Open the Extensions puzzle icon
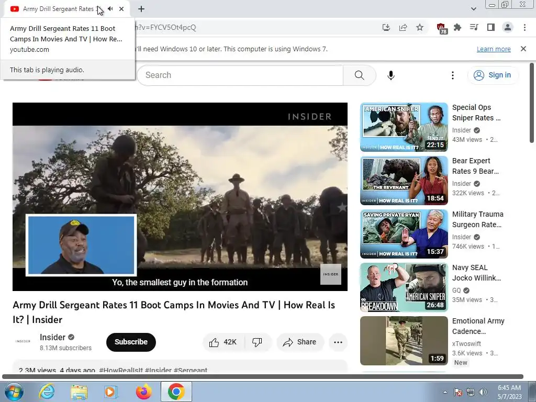The width and height of the screenshot is (536, 402). click(x=457, y=27)
